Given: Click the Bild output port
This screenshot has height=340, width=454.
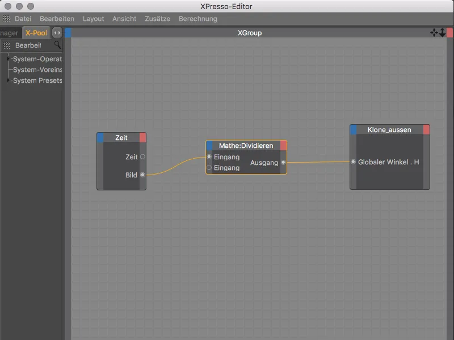Looking at the screenshot, I should [x=142, y=175].
